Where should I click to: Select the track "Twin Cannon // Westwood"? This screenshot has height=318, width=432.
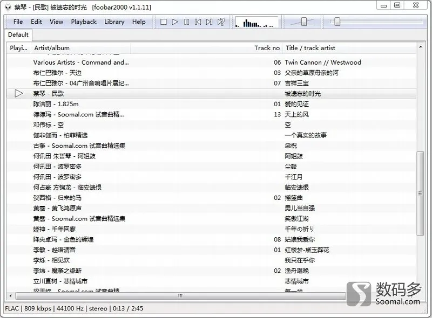(x=212, y=63)
